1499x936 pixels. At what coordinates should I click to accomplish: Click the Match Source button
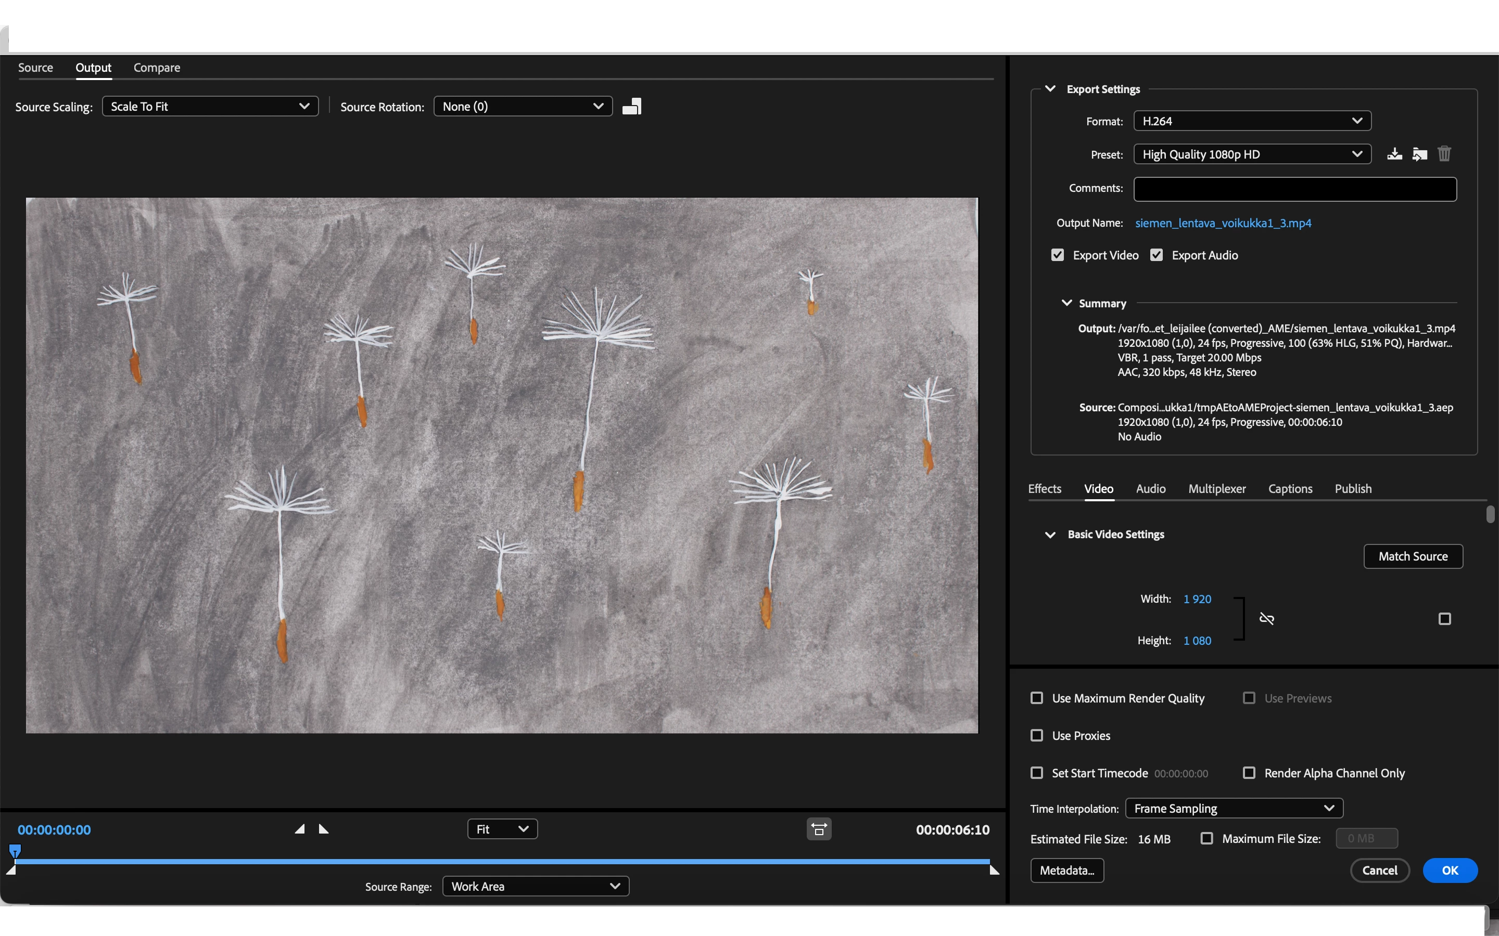tap(1413, 556)
